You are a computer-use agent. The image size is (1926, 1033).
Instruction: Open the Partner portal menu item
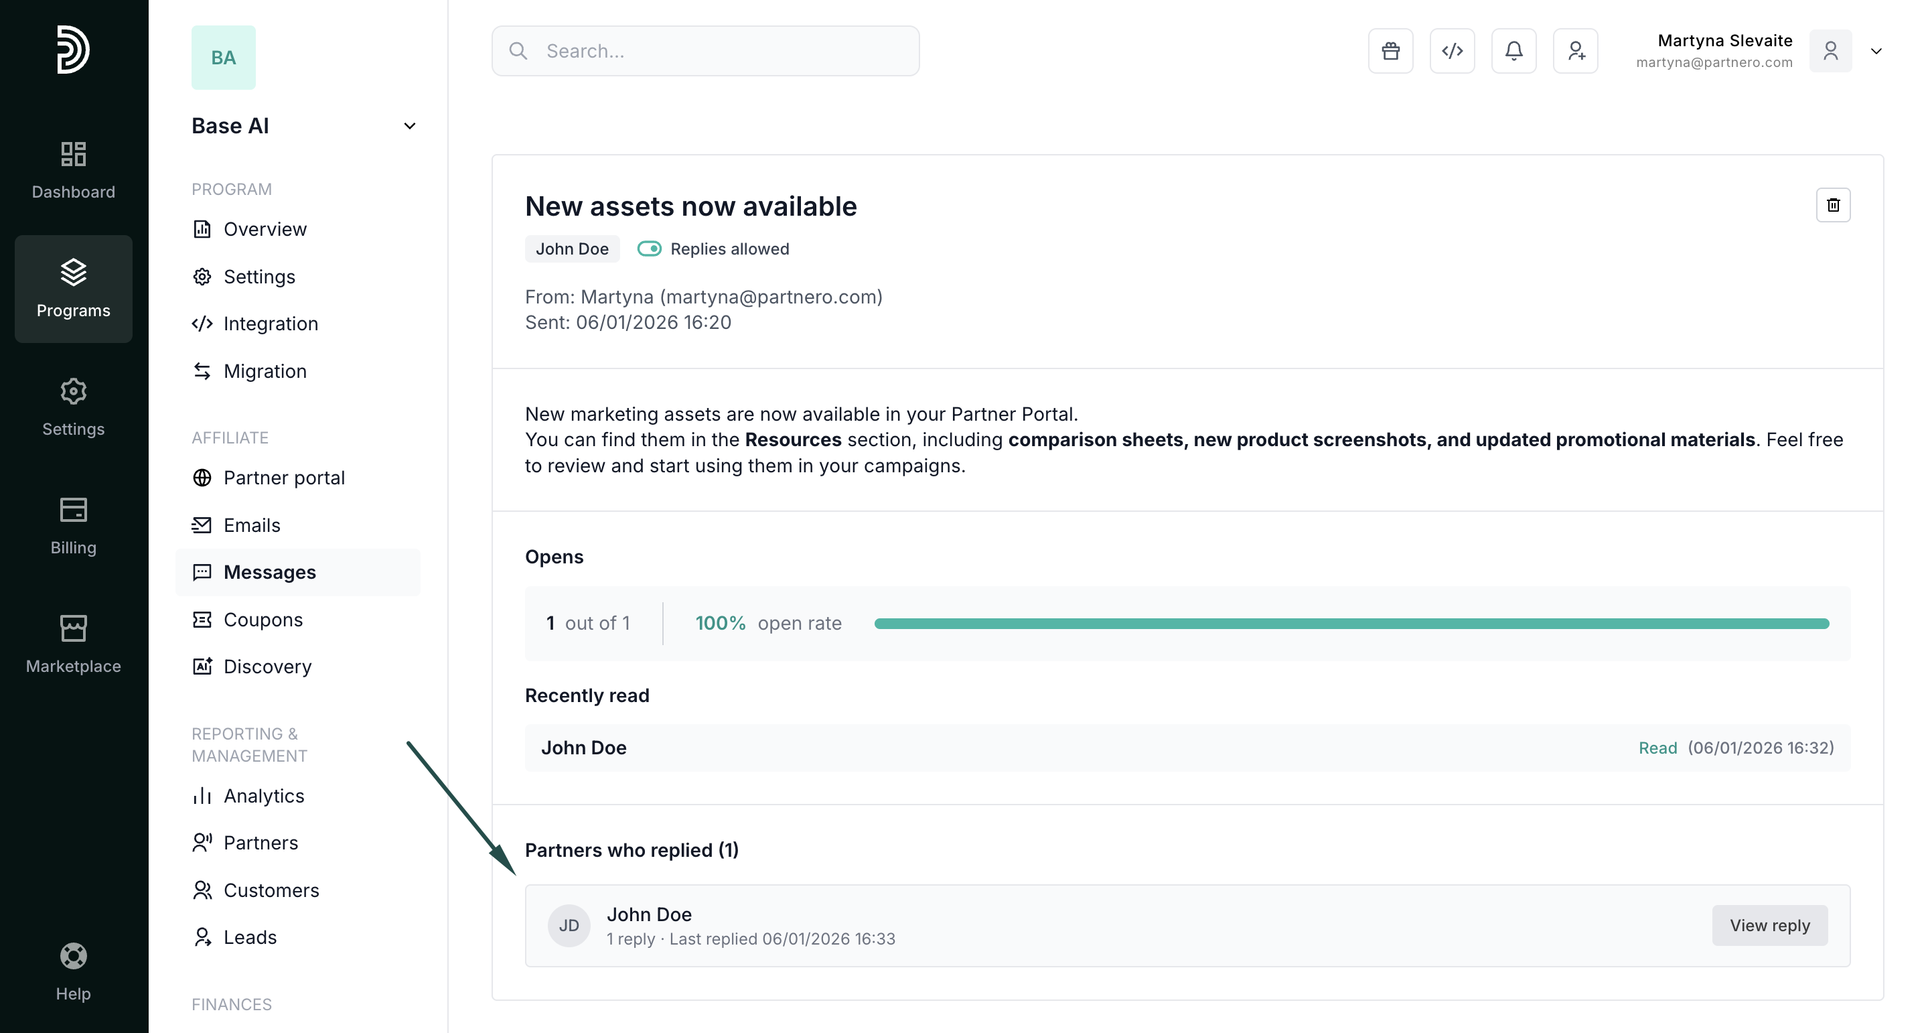tap(283, 477)
